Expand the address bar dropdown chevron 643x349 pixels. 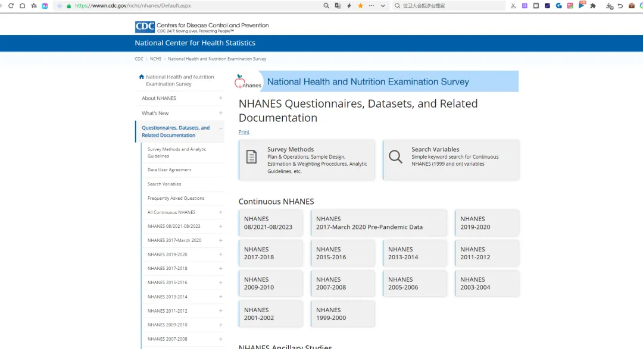click(x=383, y=6)
